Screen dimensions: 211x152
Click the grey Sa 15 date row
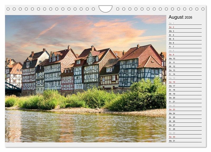pyautogui.click(x=185, y=78)
